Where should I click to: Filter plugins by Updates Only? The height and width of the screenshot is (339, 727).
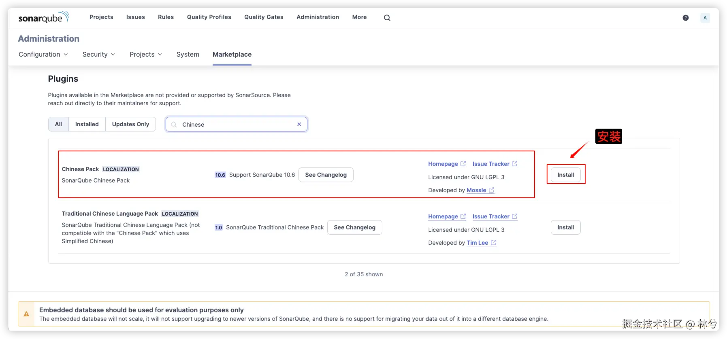coord(130,124)
